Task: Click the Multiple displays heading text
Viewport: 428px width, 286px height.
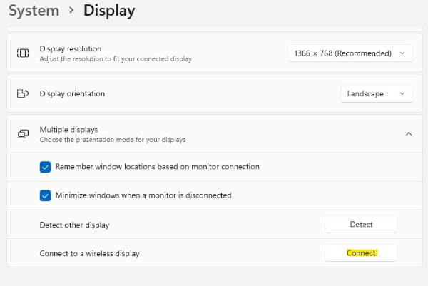Action: 68,130
